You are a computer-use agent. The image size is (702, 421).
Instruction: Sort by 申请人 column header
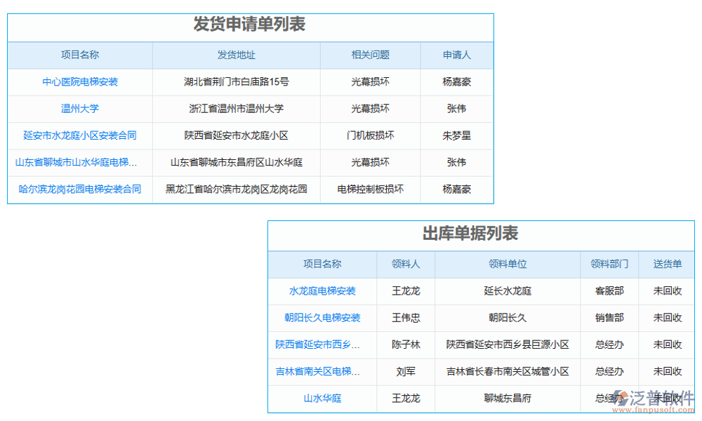click(456, 55)
